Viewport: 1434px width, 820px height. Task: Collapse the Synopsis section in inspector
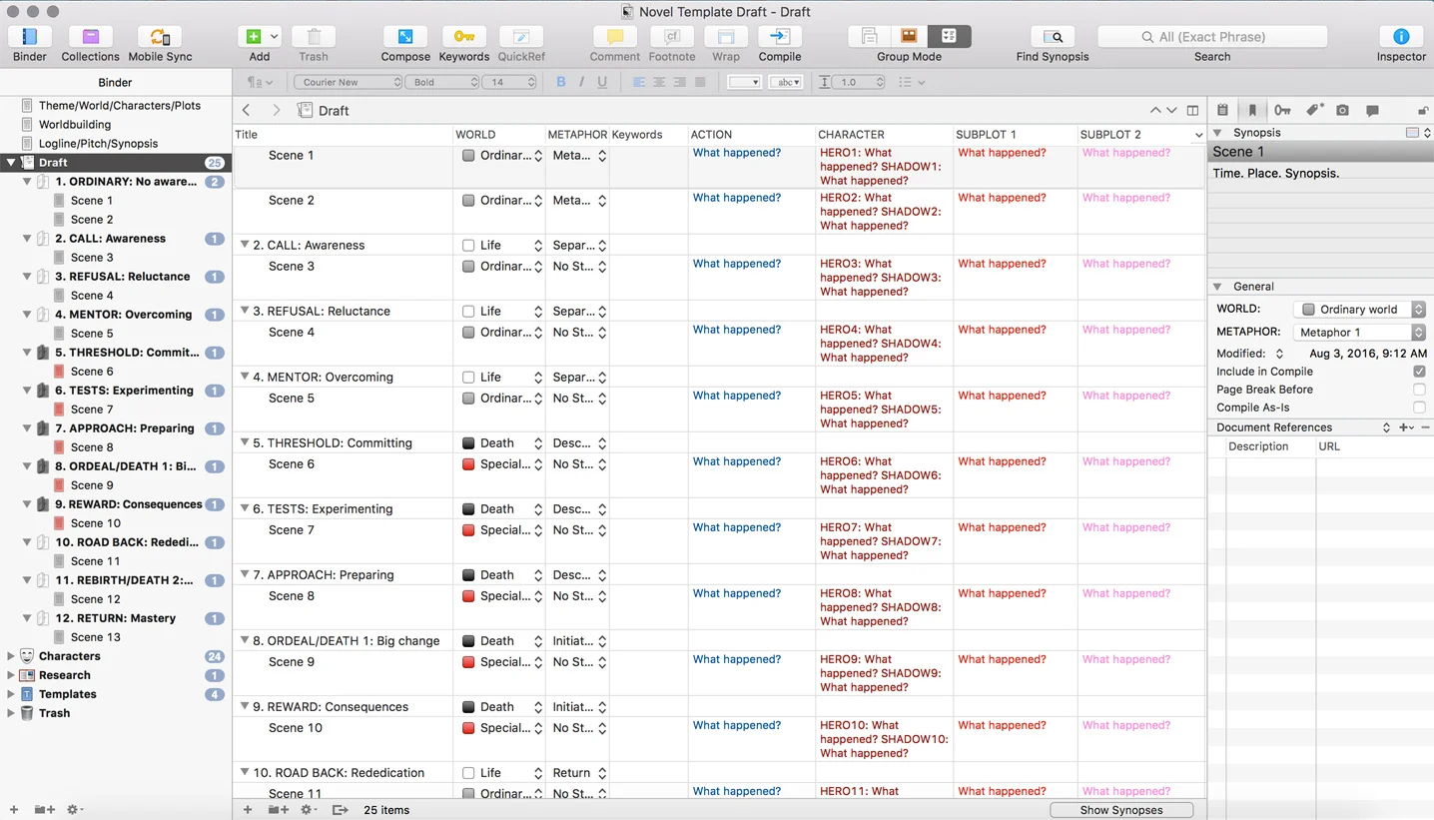1218,133
